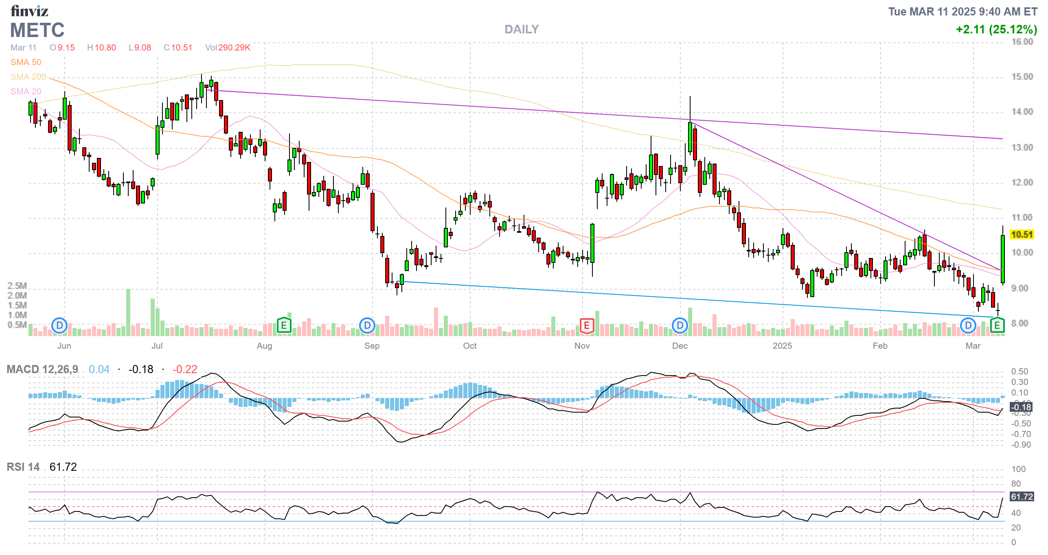Select the SMA 200 legend label

coord(28,77)
